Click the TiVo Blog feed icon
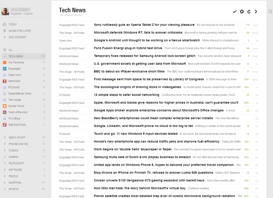273x198 pixels. [x=5, y=119]
